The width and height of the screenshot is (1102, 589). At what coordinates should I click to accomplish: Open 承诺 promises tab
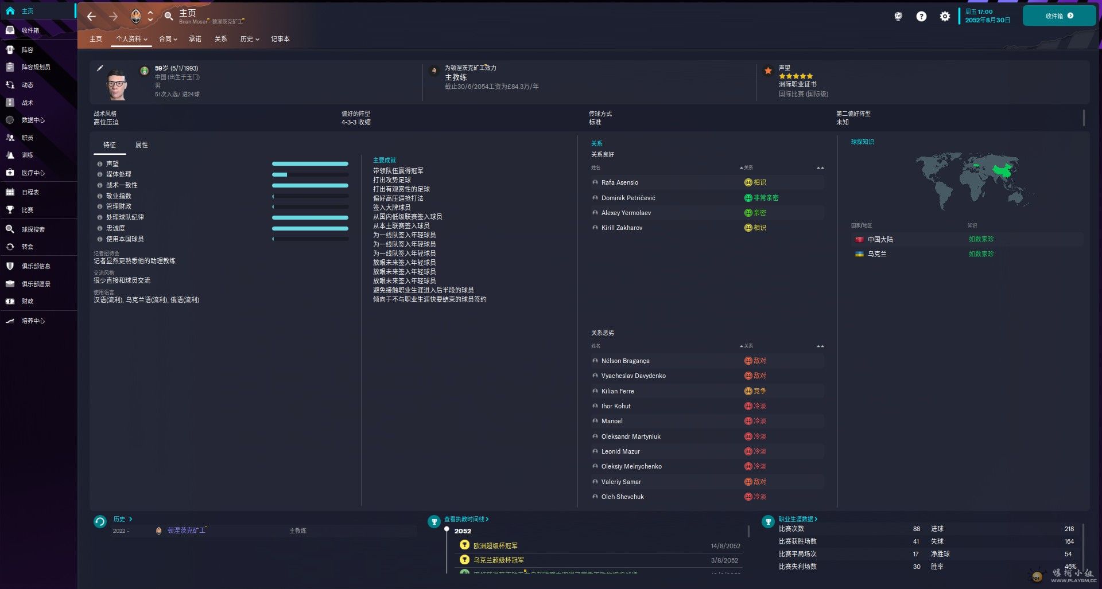[x=195, y=39]
